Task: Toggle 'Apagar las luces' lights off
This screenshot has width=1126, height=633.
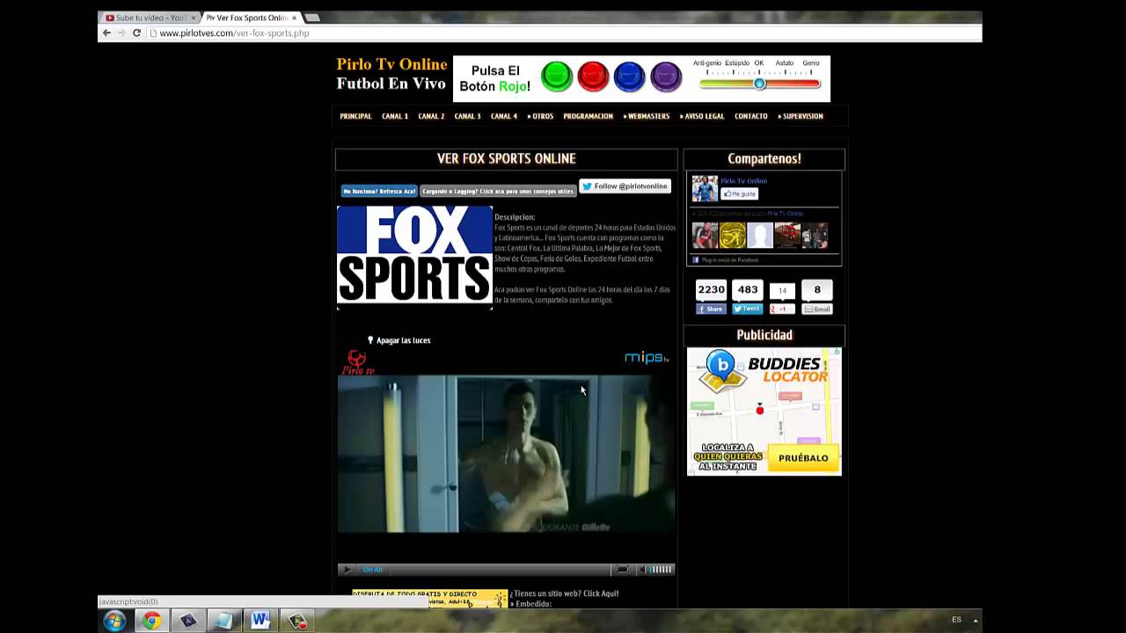Action: coord(398,340)
